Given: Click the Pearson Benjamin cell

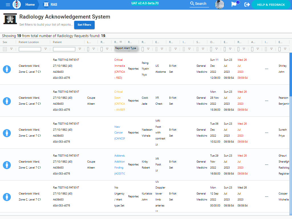Looking at the screenshot, I should tap(284, 101).
